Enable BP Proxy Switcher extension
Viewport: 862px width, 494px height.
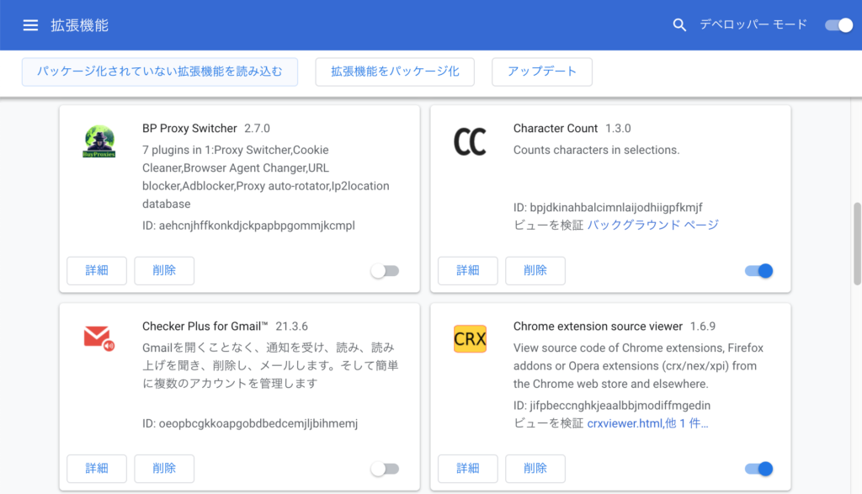[385, 271]
